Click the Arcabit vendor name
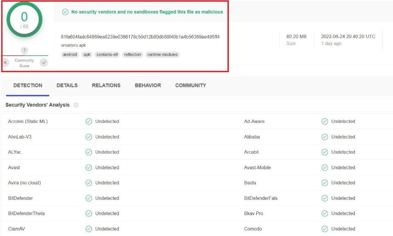The width and height of the screenshot is (393, 236). tap(251, 152)
